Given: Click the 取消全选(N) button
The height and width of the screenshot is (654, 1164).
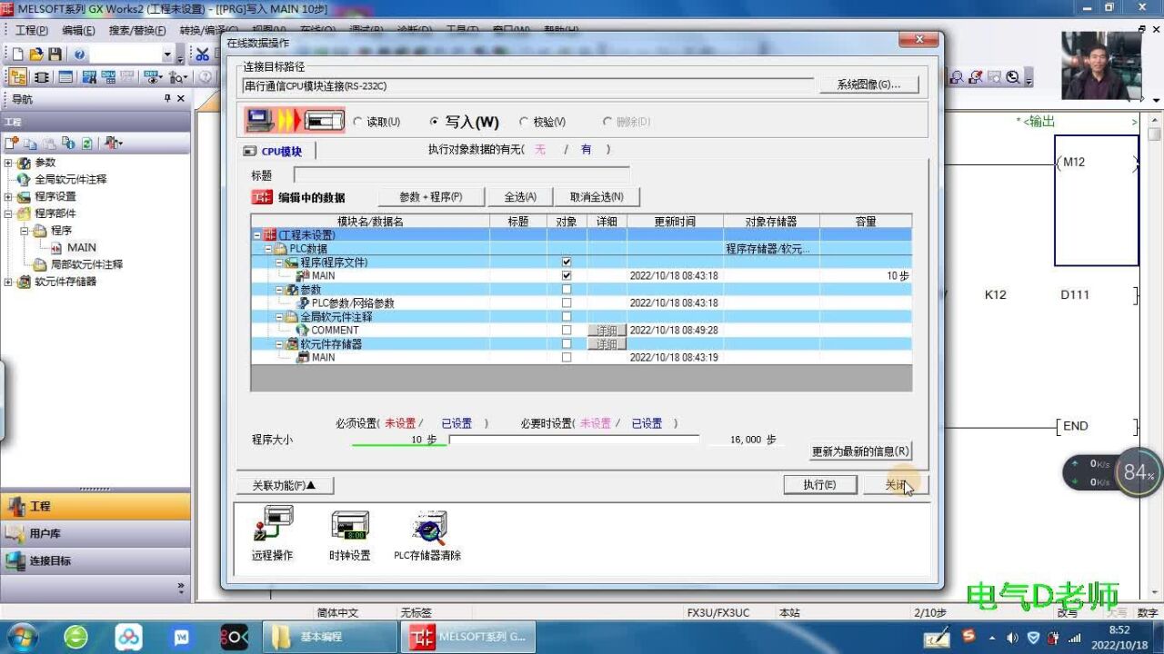Looking at the screenshot, I should [597, 196].
